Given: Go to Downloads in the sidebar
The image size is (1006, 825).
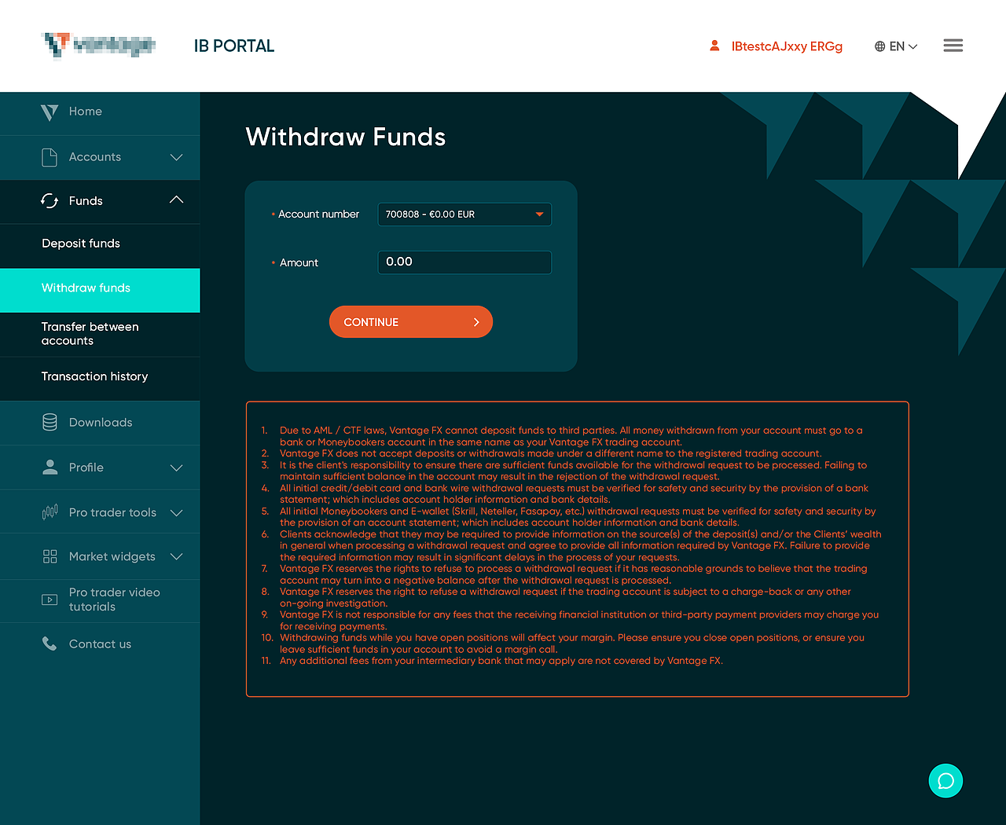Looking at the screenshot, I should tap(100, 423).
